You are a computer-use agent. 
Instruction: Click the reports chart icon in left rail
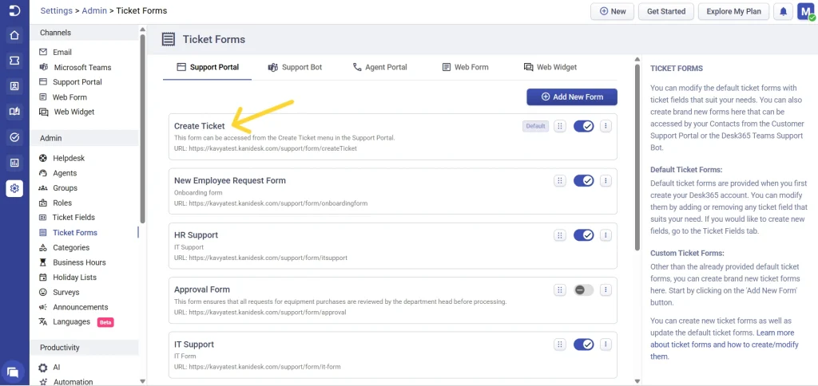14,163
